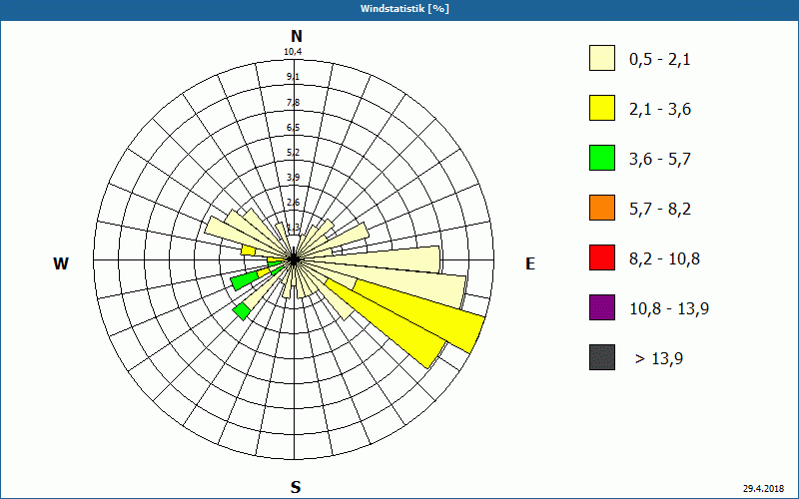Click the '2,6' radial axis value
The width and height of the screenshot is (799, 499).
coord(293,203)
